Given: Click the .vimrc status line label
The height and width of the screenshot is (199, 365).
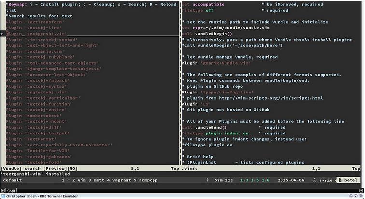Looking at the screenshot, I should pos(189,169).
